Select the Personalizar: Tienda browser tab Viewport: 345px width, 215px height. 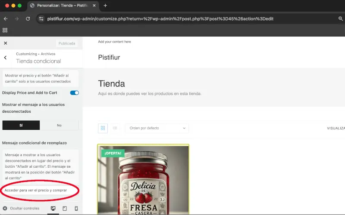[x=63, y=6]
